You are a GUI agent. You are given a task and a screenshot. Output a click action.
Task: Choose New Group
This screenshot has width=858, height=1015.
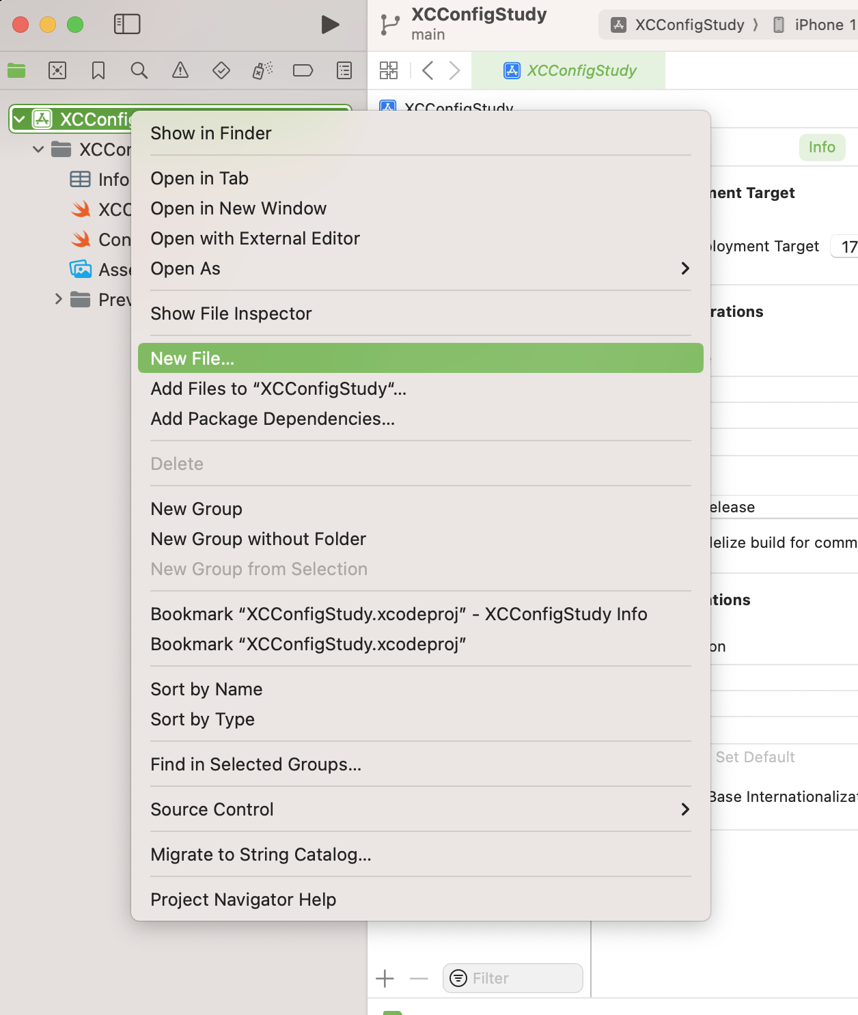click(421, 509)
